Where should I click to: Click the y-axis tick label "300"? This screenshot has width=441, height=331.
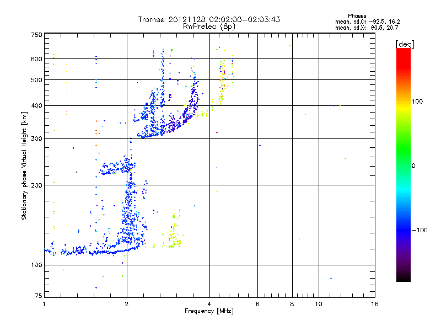[x=36, y=139]
